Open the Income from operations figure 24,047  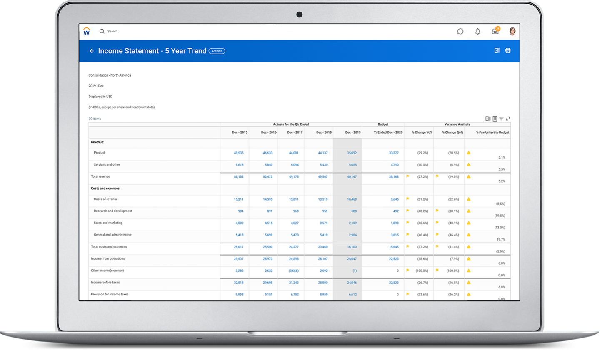[351, 258]
